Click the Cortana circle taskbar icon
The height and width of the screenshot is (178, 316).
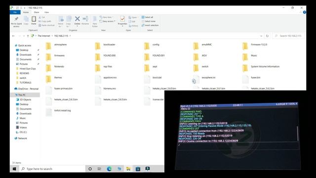click(x=90, y=169)
